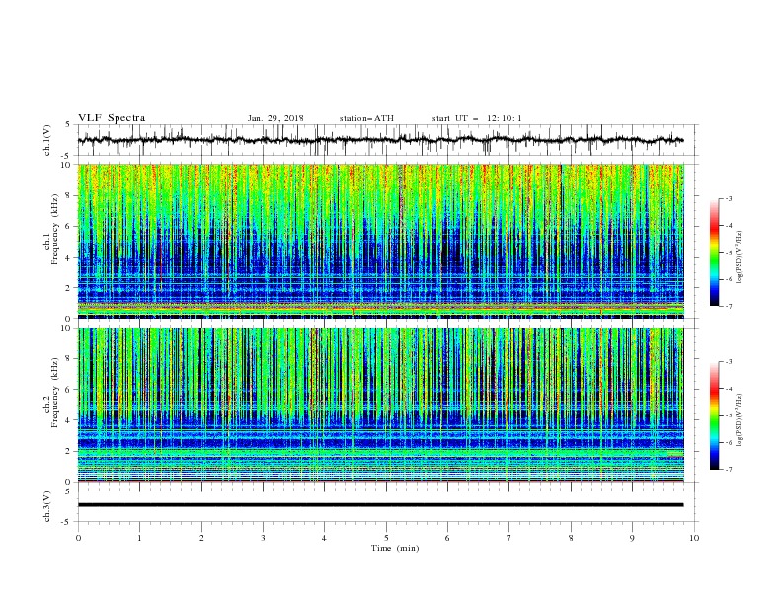Click the "station=ATH" header label
Viewport: 782px width, 604px height.
point(366,118)
